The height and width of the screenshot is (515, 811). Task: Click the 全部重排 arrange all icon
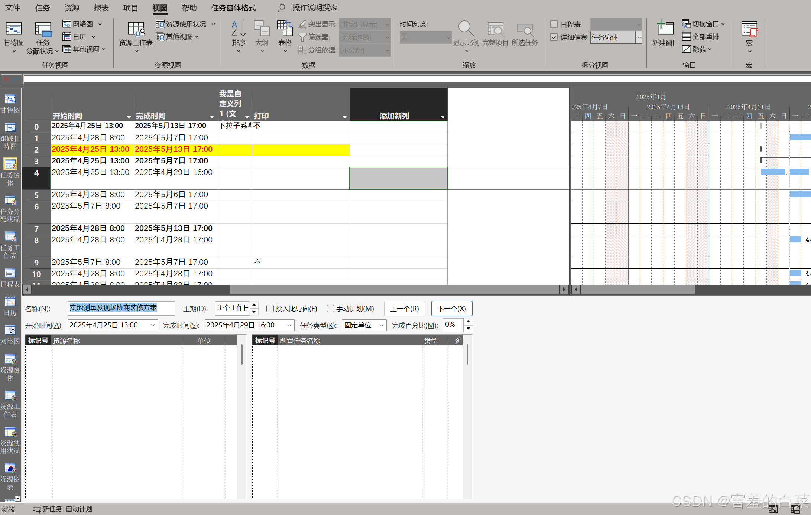(x=686, y=37)
